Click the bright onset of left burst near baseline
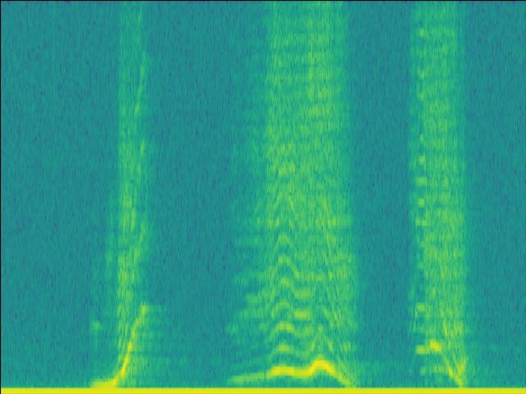Screen dimensions: 526x394 [x=104, y=382]
